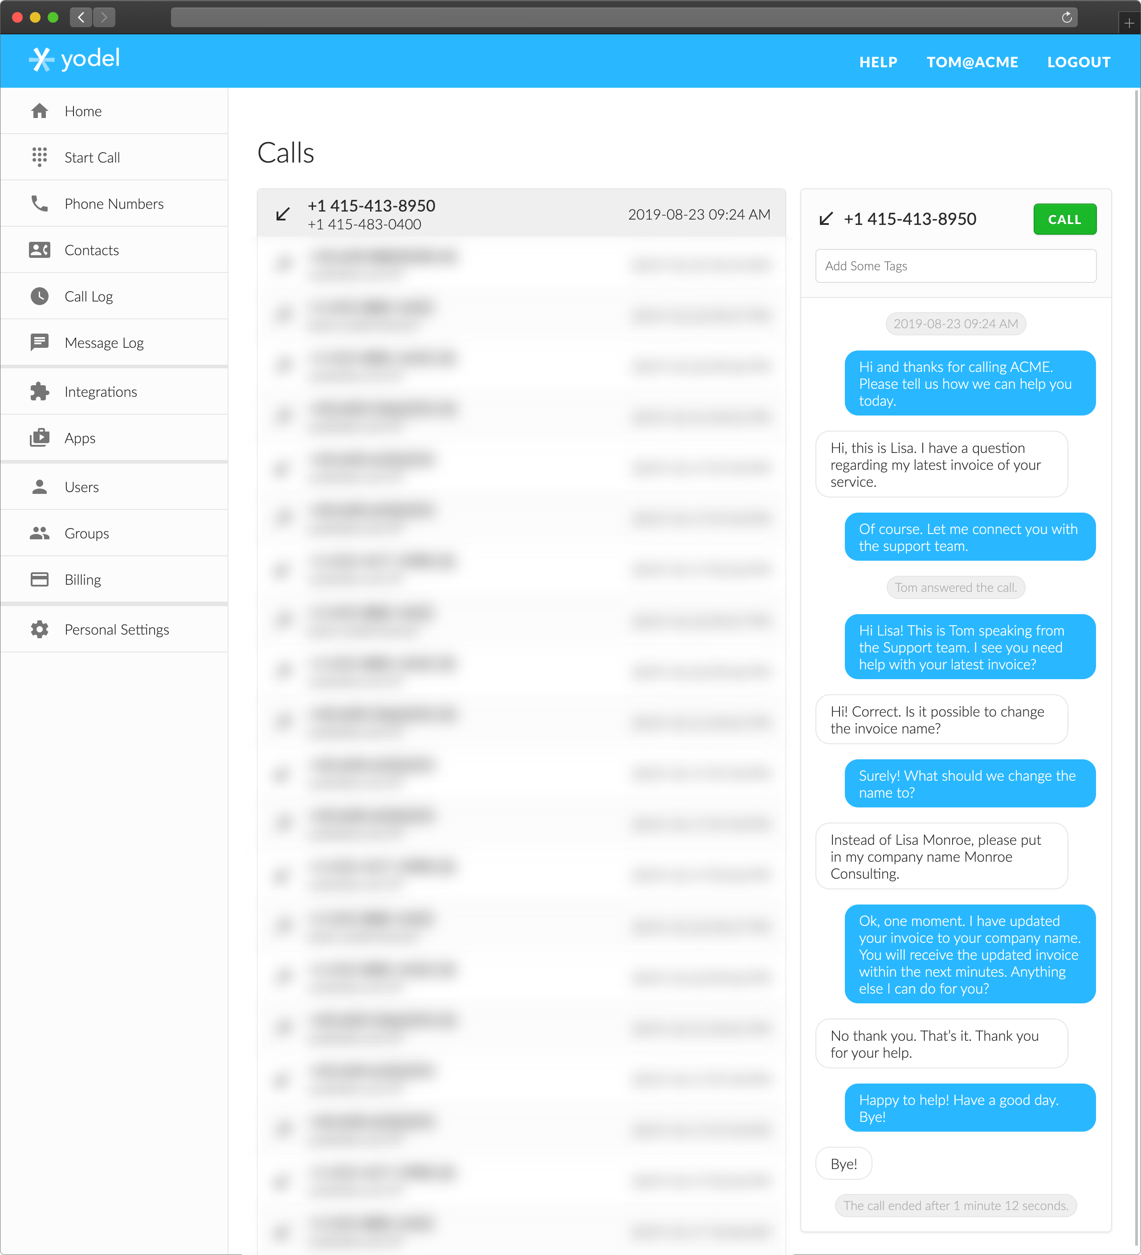Open the Home house icon
The width and height of the screenshot is (1141, 1255).
tap(40, 111)
